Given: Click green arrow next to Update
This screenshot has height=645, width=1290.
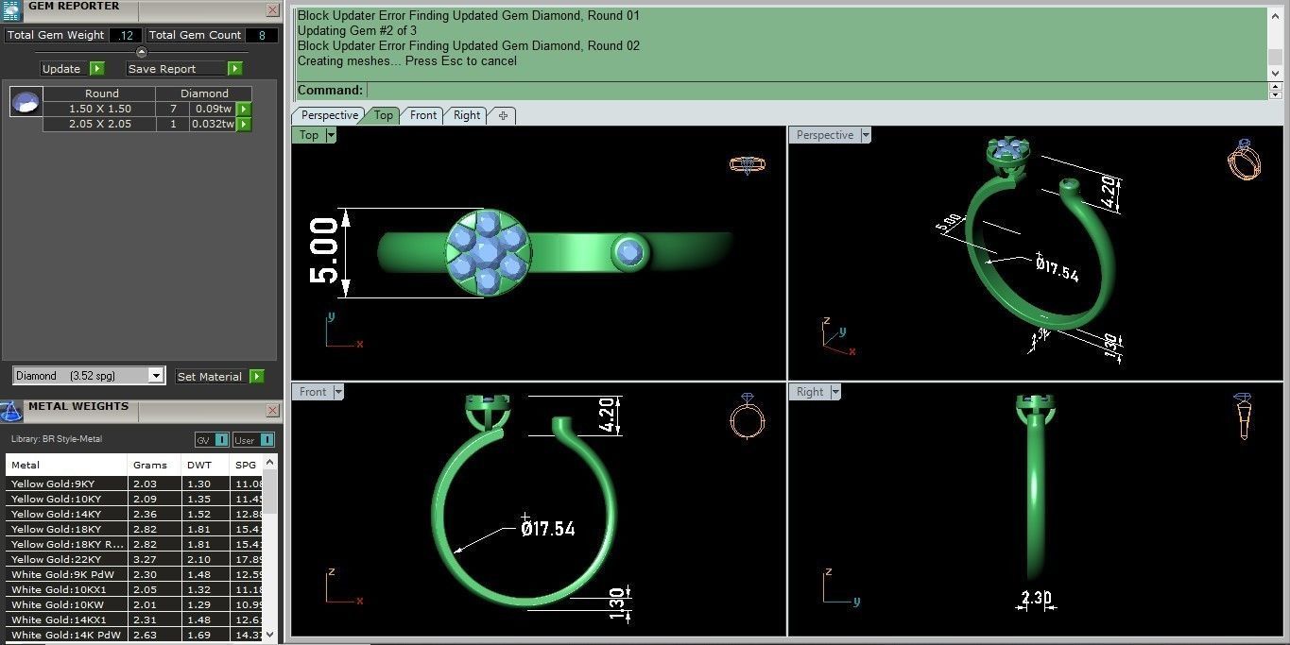Looking at the screenshot, I should coord(97,69).
